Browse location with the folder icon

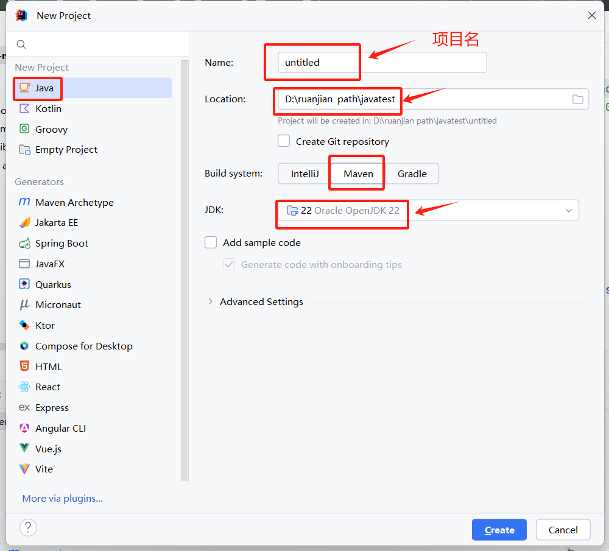pyautogui.click(x=577, y=99)
